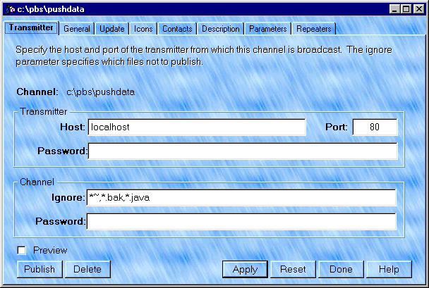This screenshot has height=288, width=429.
Task: Click the app icon in title bar
Action: tap(10, 9)
